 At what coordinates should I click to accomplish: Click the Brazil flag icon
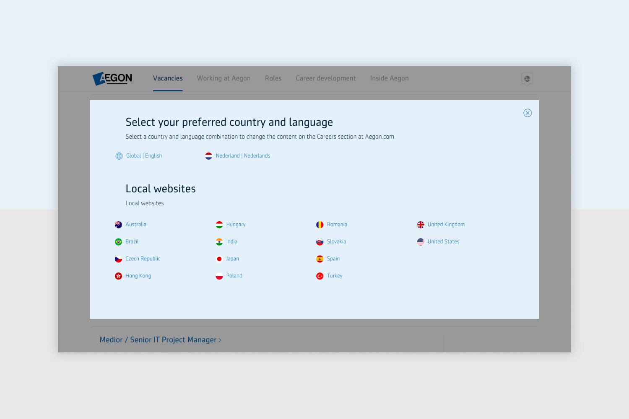(119, 242)
